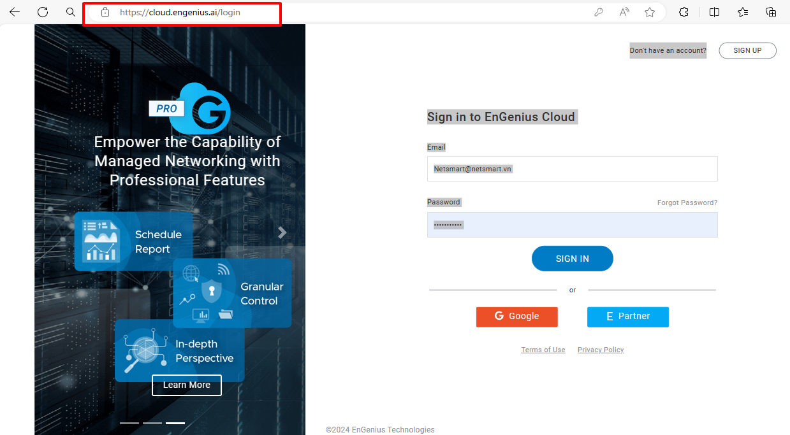The width and height of the screenshot is (790, 435).
Task: Open browser search with the magnifier icon
Action: pyautogui.click(x=71, y=12)
